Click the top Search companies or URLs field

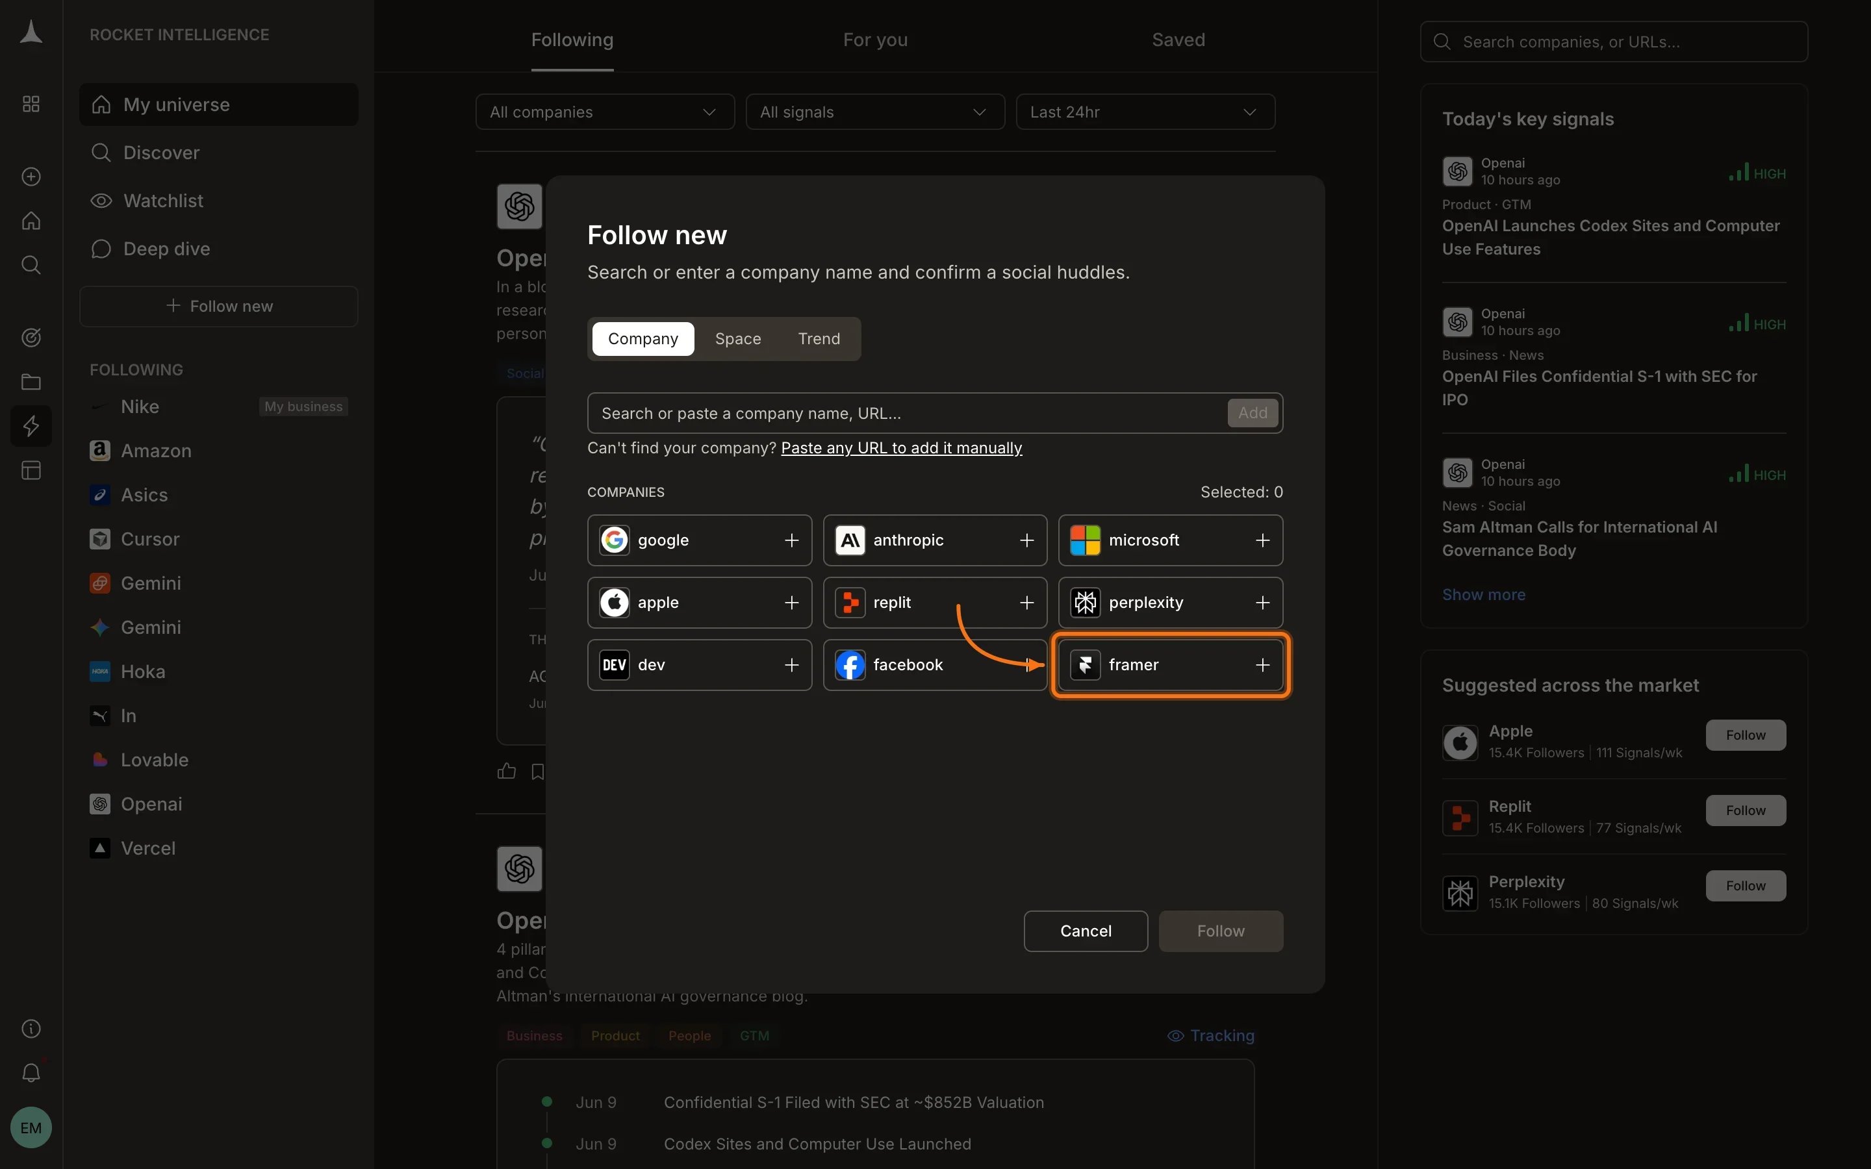(1614, 42)
